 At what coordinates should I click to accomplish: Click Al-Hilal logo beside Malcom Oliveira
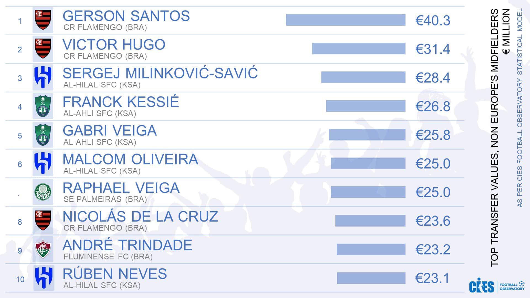tap(43, 163)
